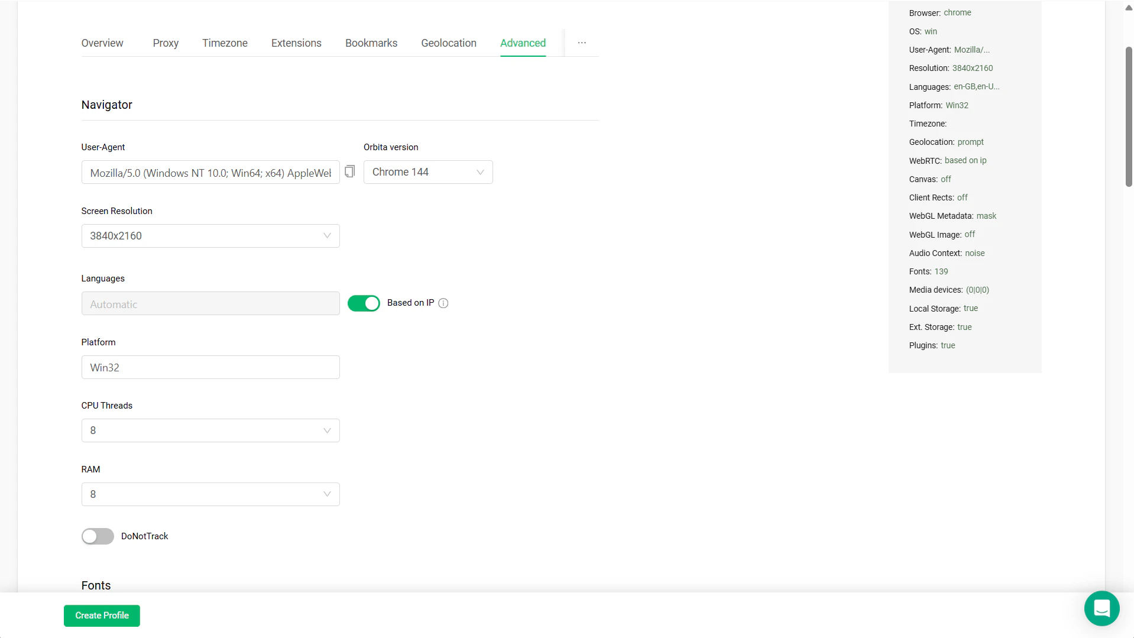Open the Screen Resolution dropdown

(210, 235)
